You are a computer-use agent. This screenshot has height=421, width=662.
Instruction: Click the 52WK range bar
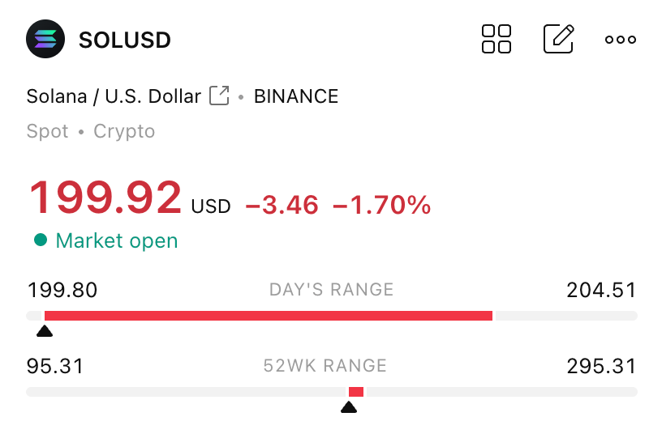click(332, 392)
